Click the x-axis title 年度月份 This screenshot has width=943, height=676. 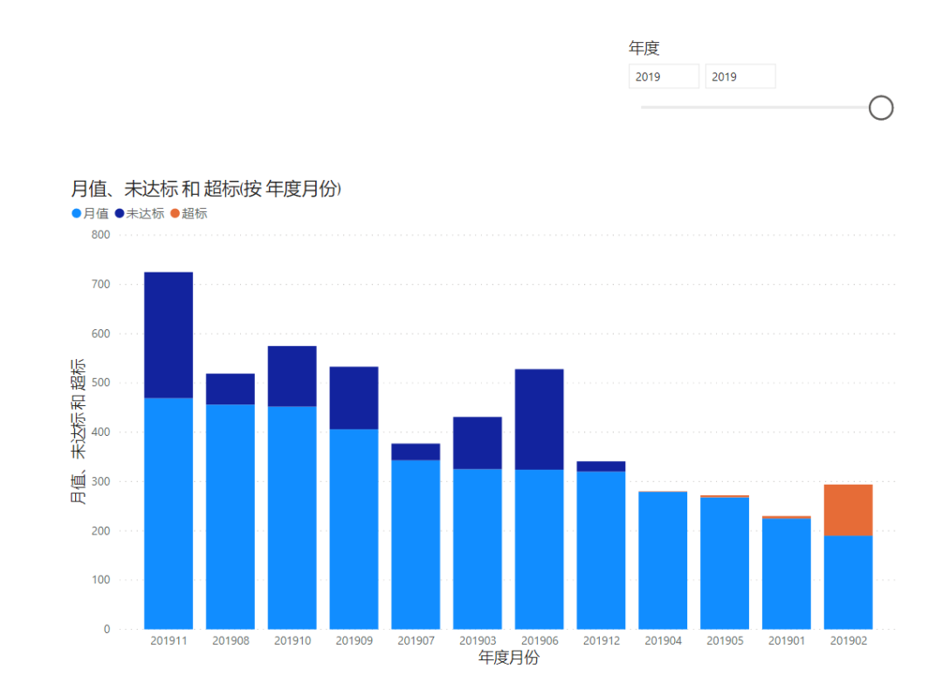click(x=509, y=658)
